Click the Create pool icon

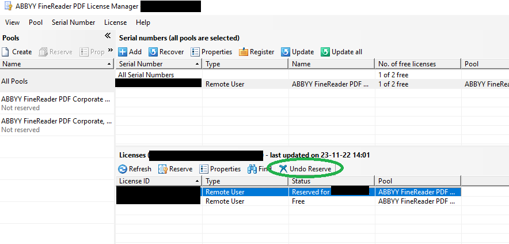point(6,52)
